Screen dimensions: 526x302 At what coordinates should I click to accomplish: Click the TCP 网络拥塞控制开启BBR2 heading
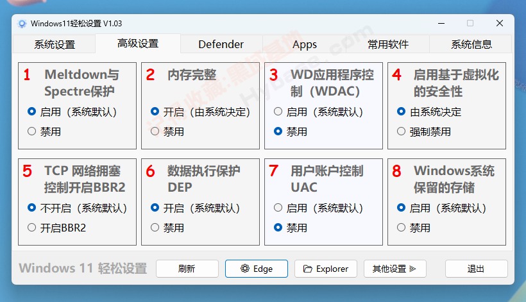85,179
